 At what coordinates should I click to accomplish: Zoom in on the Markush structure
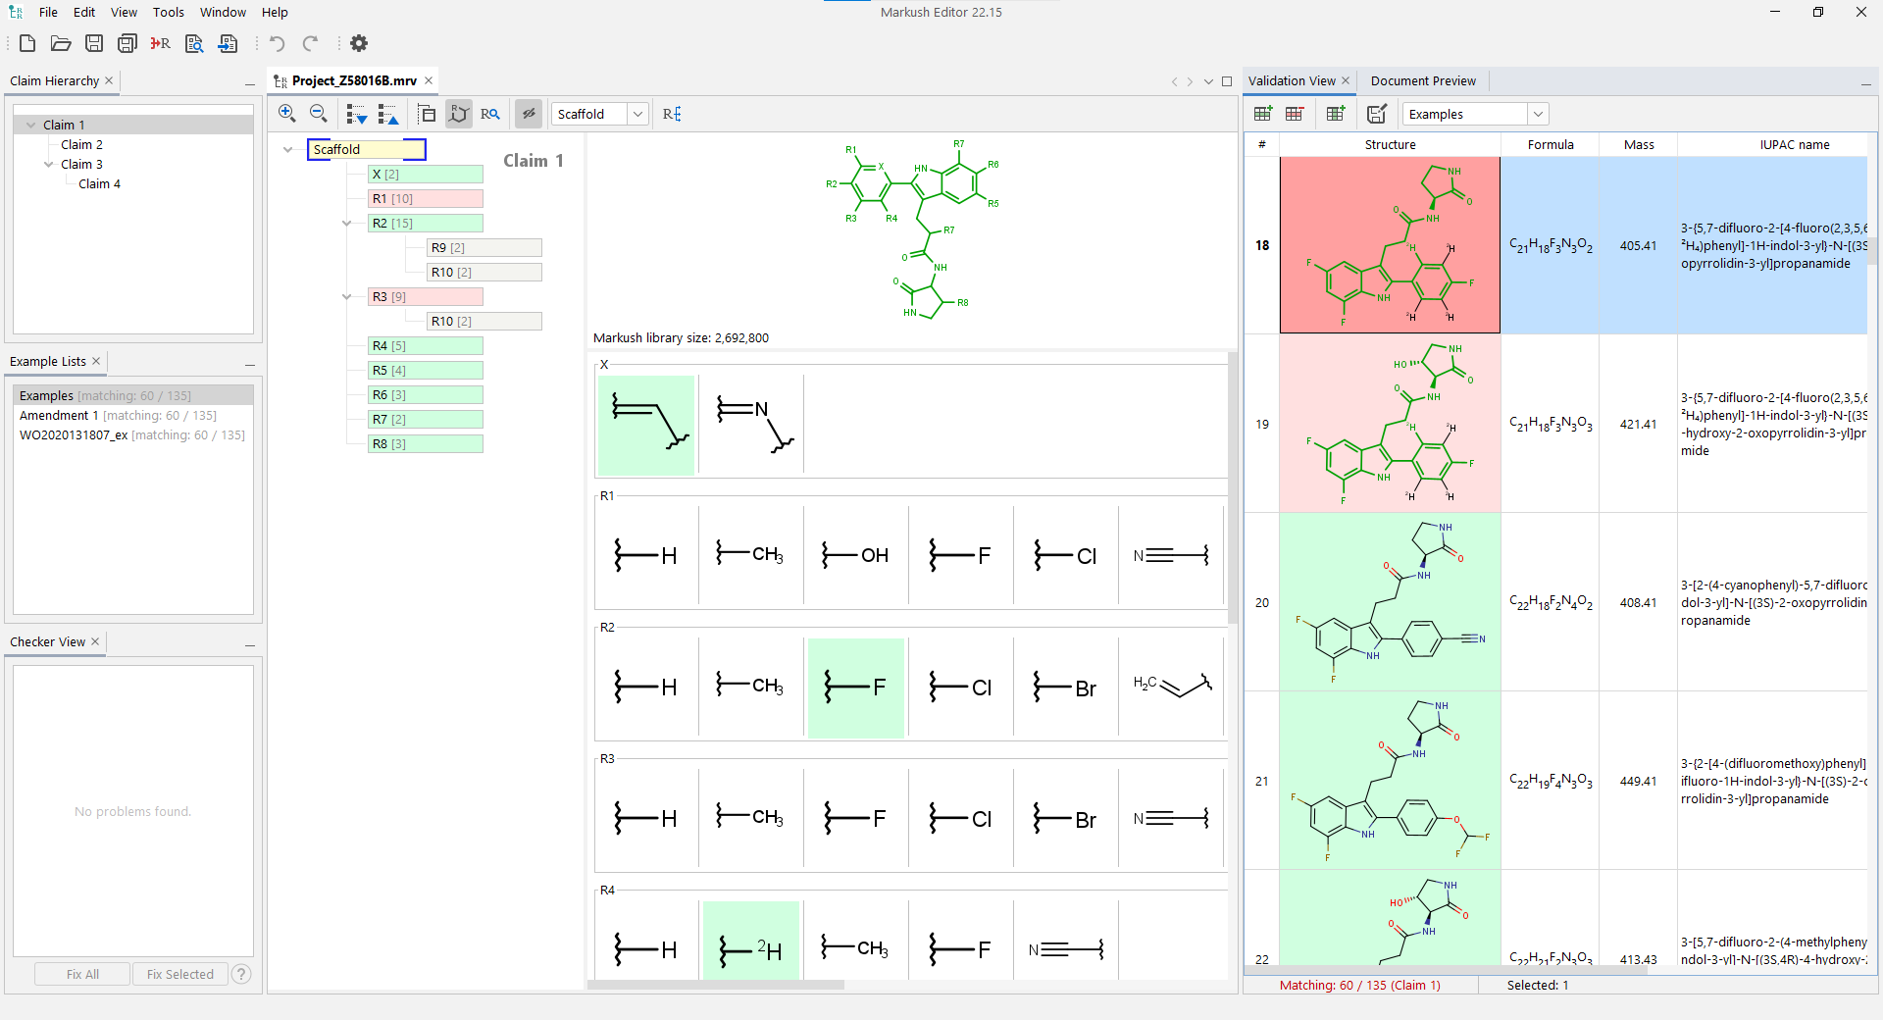point(287,114)
